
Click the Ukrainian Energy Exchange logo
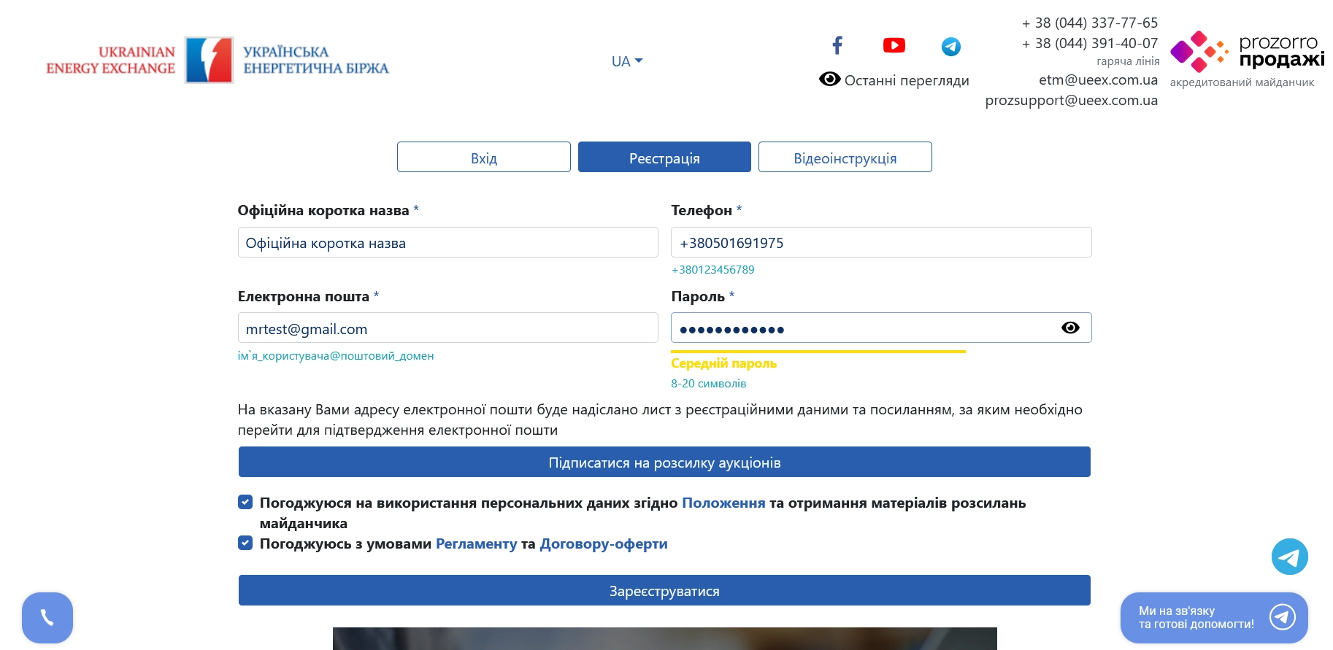tap(218, 60)
